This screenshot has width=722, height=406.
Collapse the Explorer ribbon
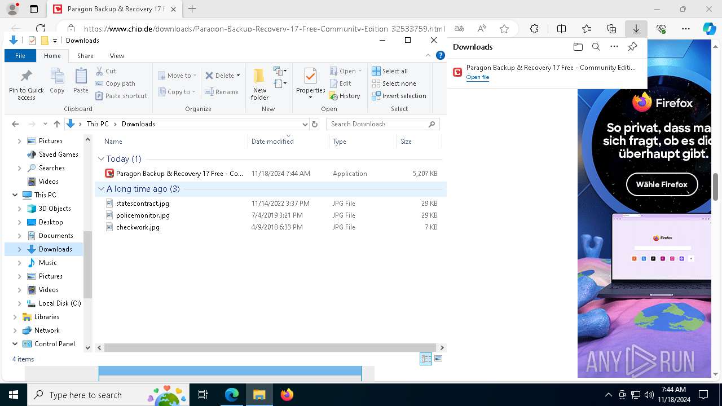(428, 55)
